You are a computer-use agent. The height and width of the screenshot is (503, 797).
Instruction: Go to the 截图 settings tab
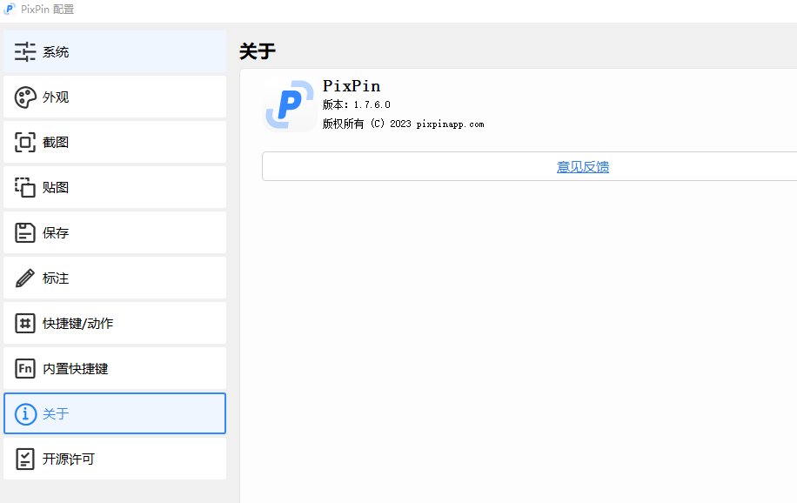point(115,143)
